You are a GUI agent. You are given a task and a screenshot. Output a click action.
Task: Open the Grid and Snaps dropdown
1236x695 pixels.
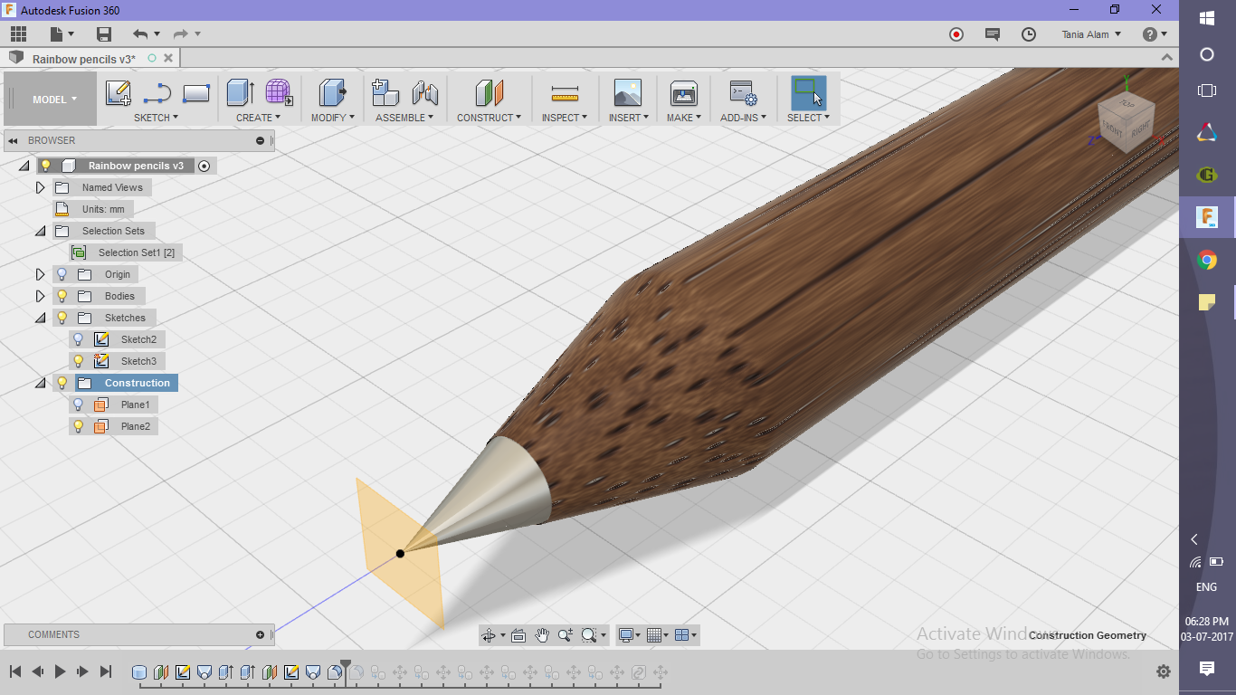point(660,635)
